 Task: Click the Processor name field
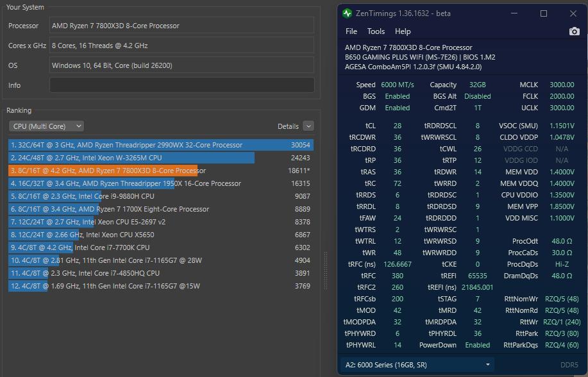tap(181, 26)
